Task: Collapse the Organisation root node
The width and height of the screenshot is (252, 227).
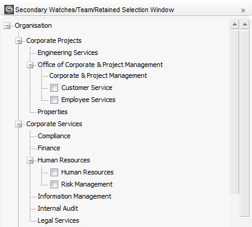Action: pyautogui.click(x=7, y=26)
